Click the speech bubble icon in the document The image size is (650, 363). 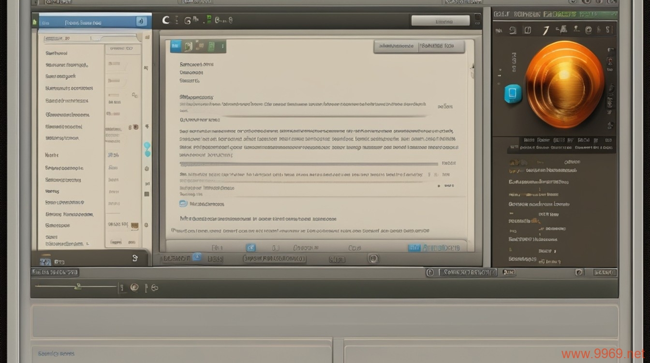183,204
